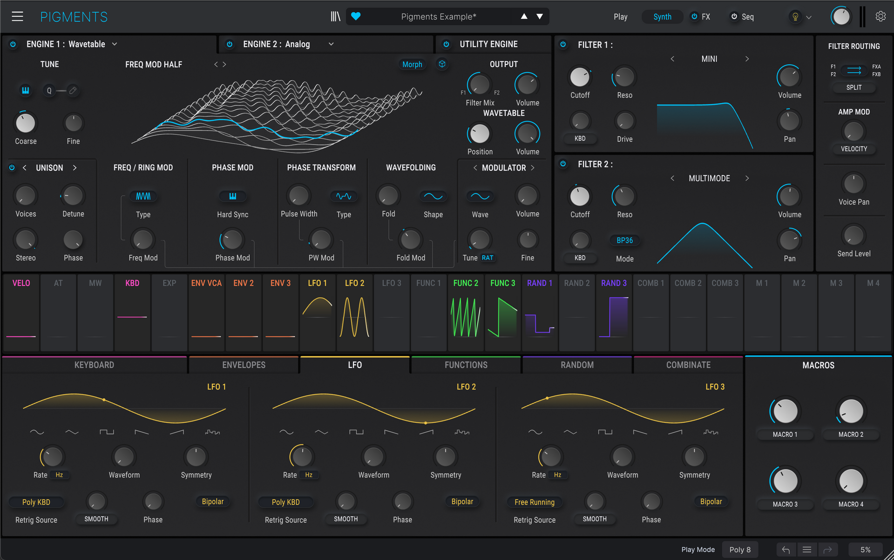The height and width of the screenshot is (560, 894).
Task: Toggle the FX section power
Action: [694, 16]
